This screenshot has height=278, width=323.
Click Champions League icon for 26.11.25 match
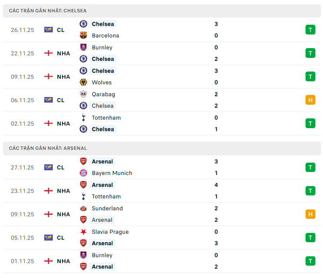49,30
